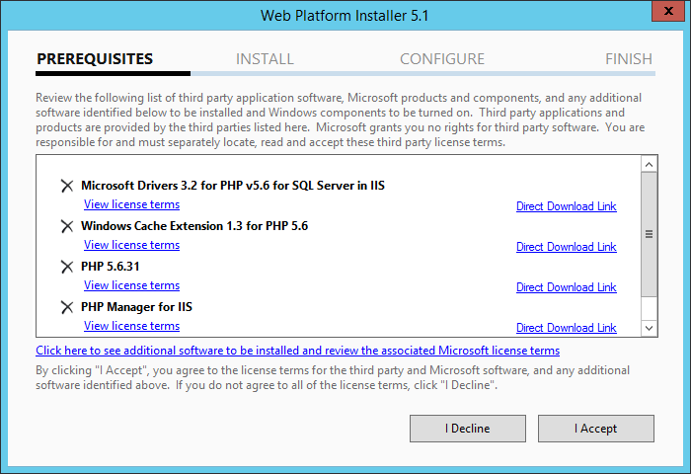This screenshot has width=691, height=474.
Task: View license terms for Microsoft Drivers 3.2
Action: tap(131, 204)
